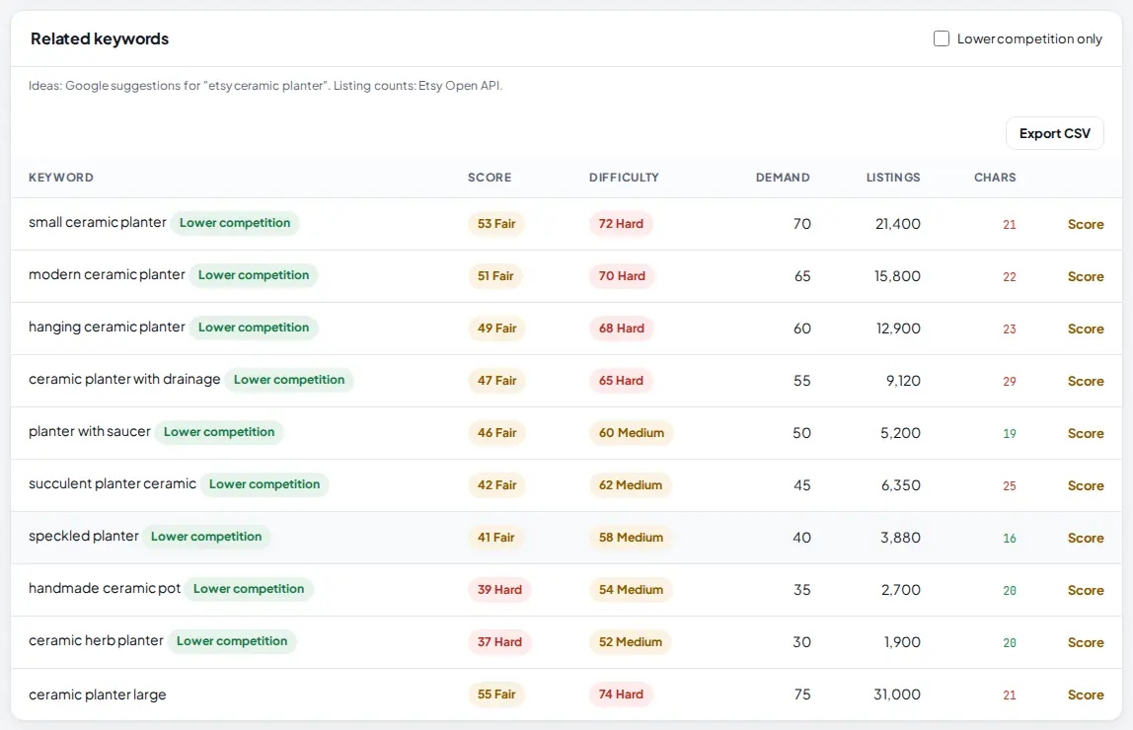Click the '52 Medium' difficulty badge

[631, 642]
